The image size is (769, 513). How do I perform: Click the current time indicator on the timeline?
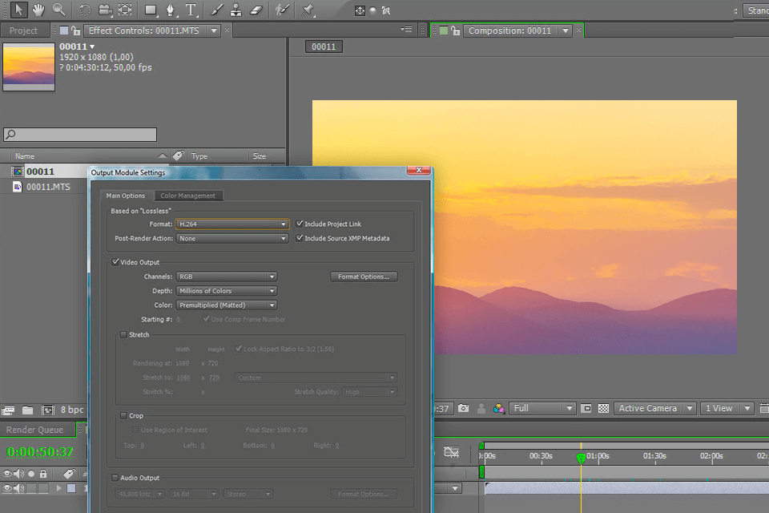[x=580, y=458]
